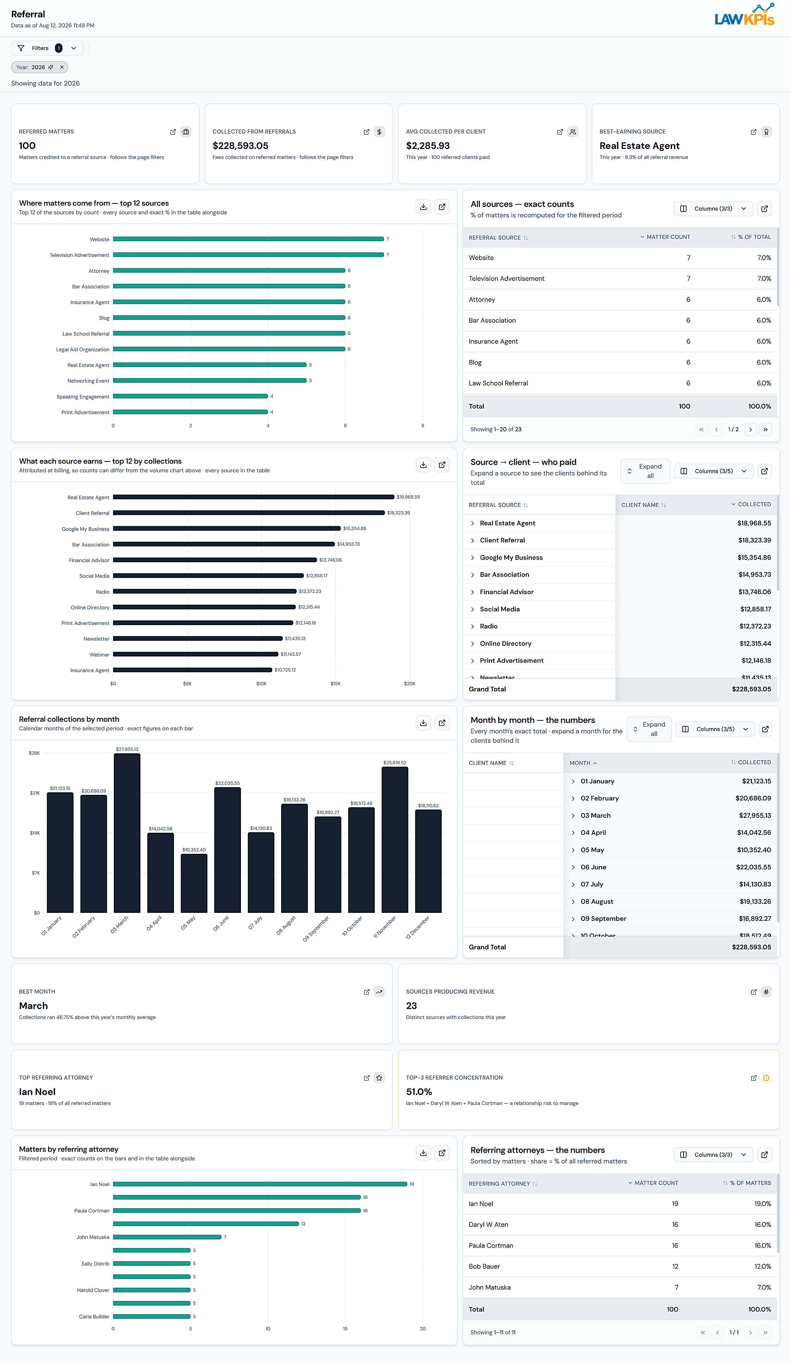The height and width of the screenshot is (1363, 791).
Task: Sort All sources table by % of Total
Action: coord(751,238)
